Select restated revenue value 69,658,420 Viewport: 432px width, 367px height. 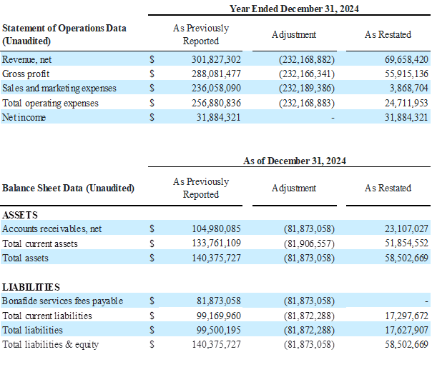coord(406,60)
